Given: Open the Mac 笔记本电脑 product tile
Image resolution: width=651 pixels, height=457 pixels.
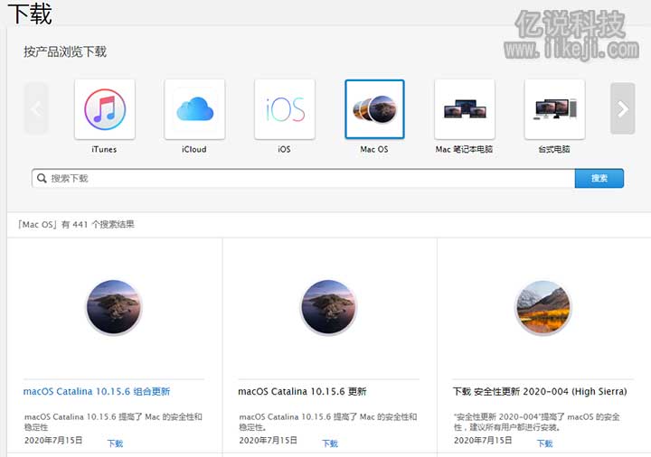Looking at the screenshot, I should point(465,109).
